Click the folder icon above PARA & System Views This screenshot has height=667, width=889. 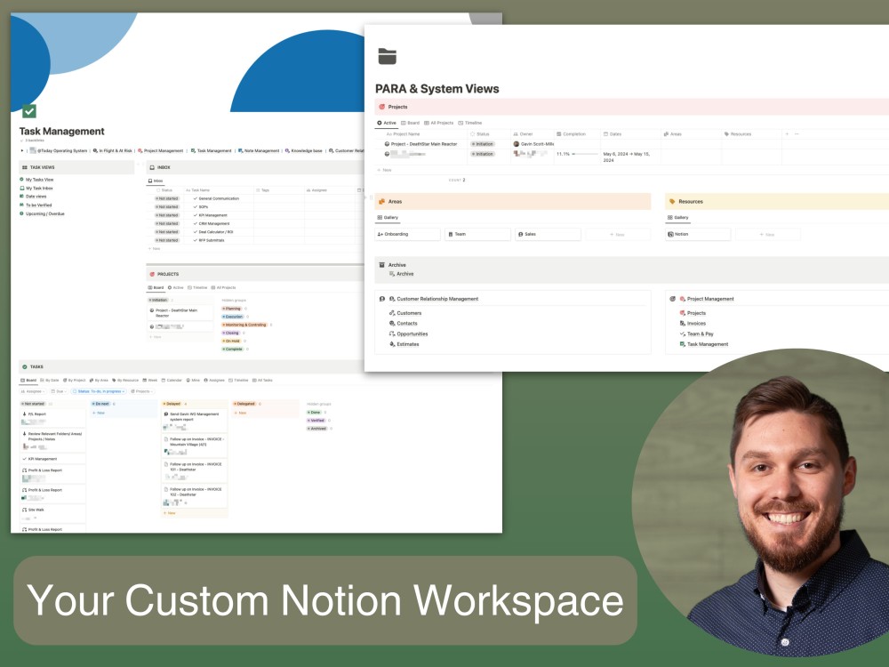386,55
